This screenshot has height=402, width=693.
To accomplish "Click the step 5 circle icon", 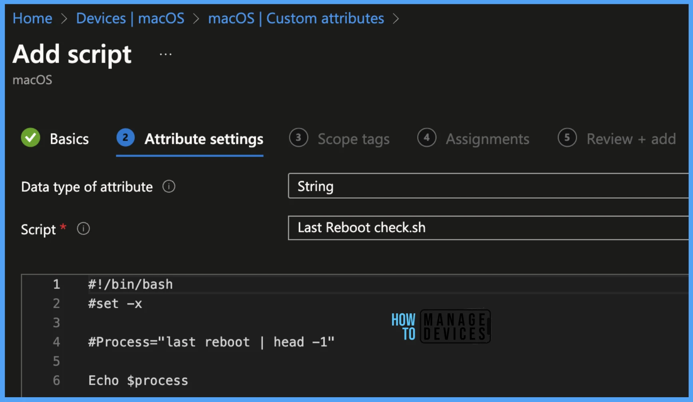I will point(567,137).
